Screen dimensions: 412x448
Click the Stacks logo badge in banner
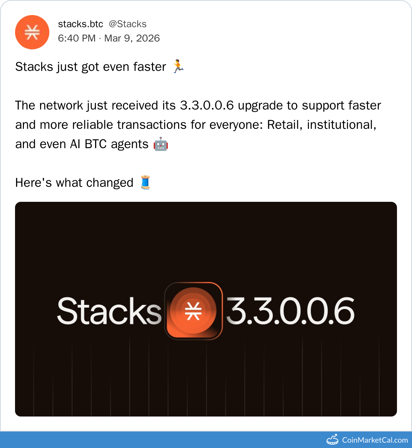coord(193,311)
